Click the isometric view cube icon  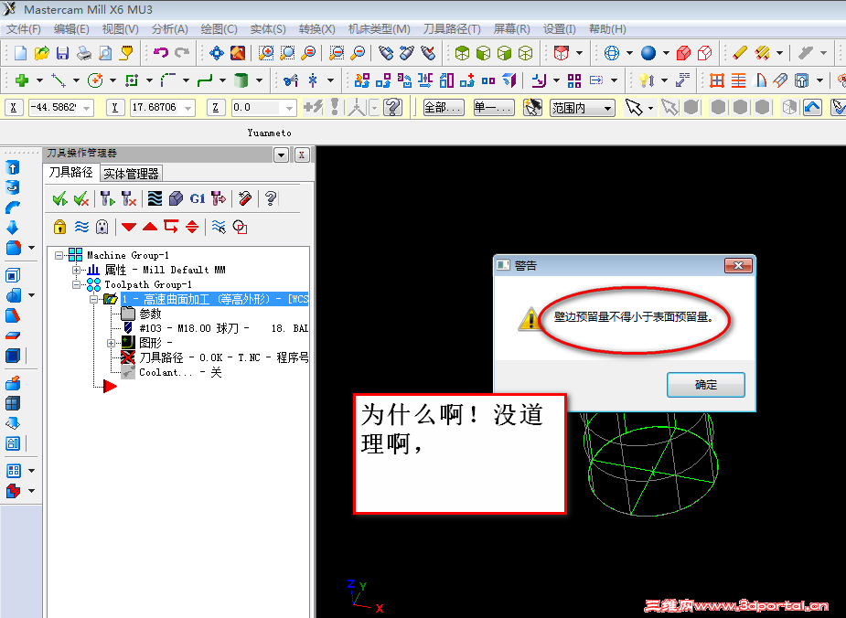(x=462, y=53)
